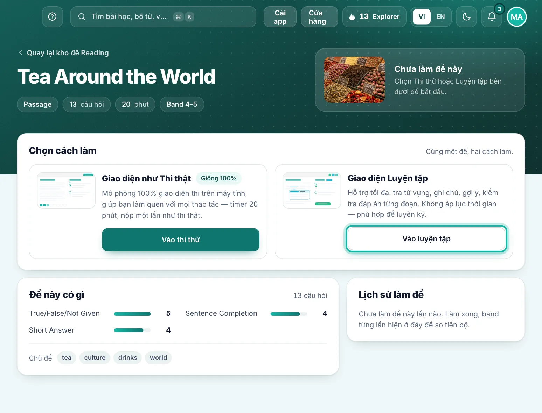The width and height of the screenshot is (542, 413).
Task: Click the 20 phút pill
Action: (x=135, y=104)
